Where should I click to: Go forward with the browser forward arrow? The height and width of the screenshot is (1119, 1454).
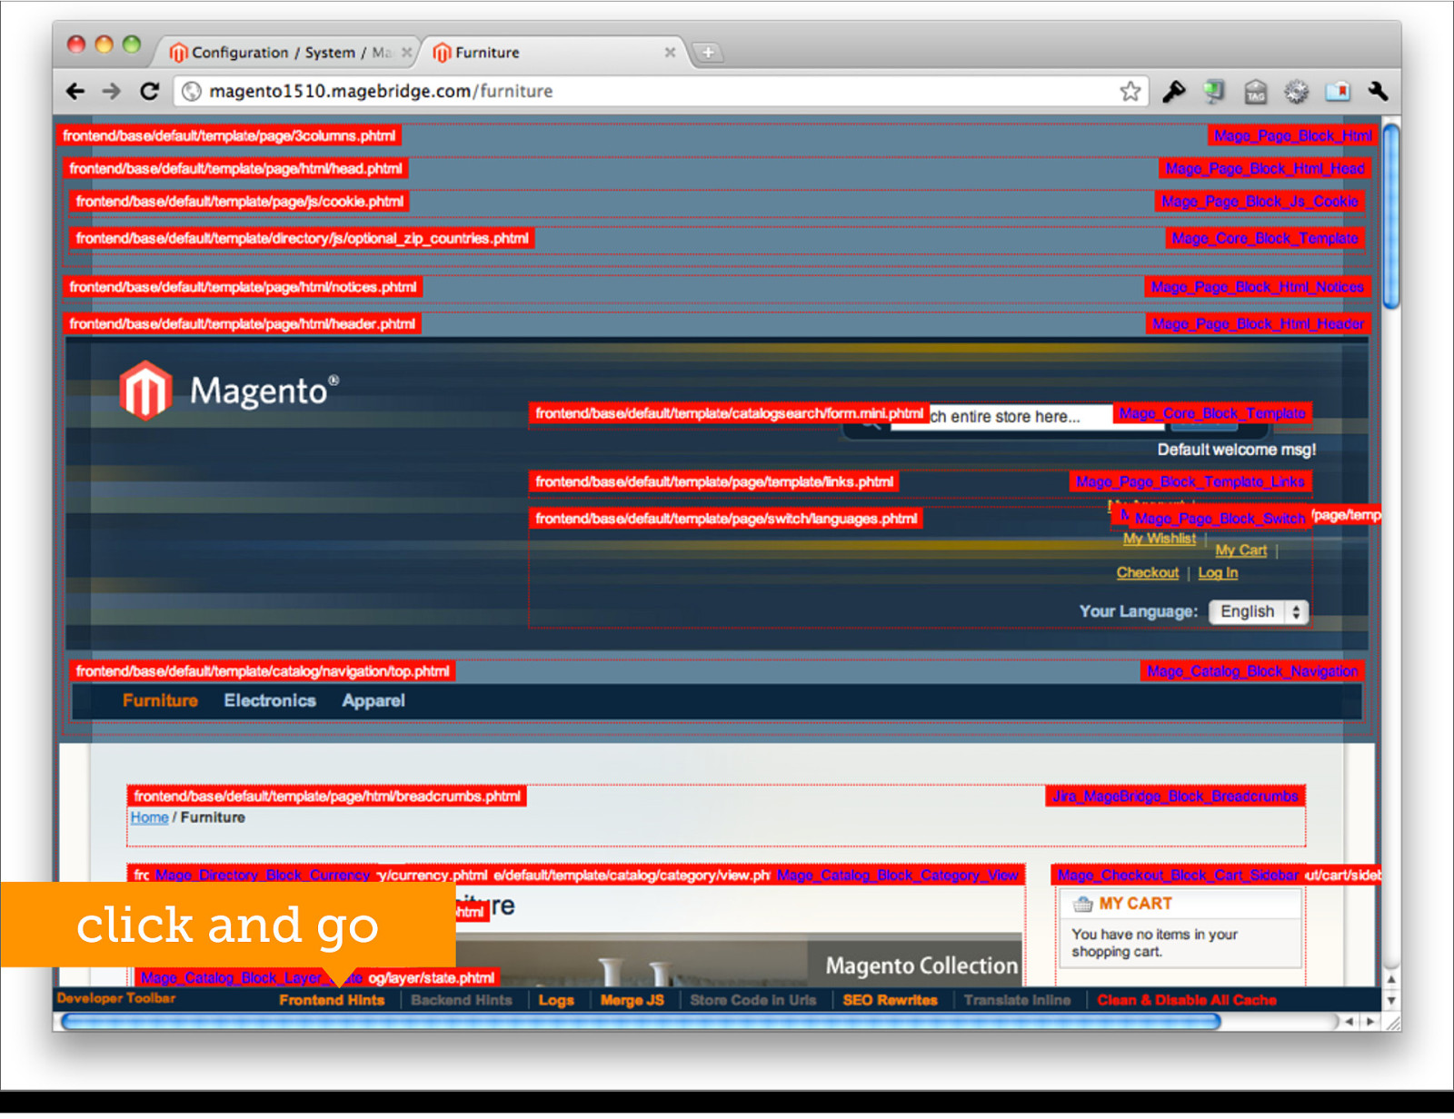112,91
